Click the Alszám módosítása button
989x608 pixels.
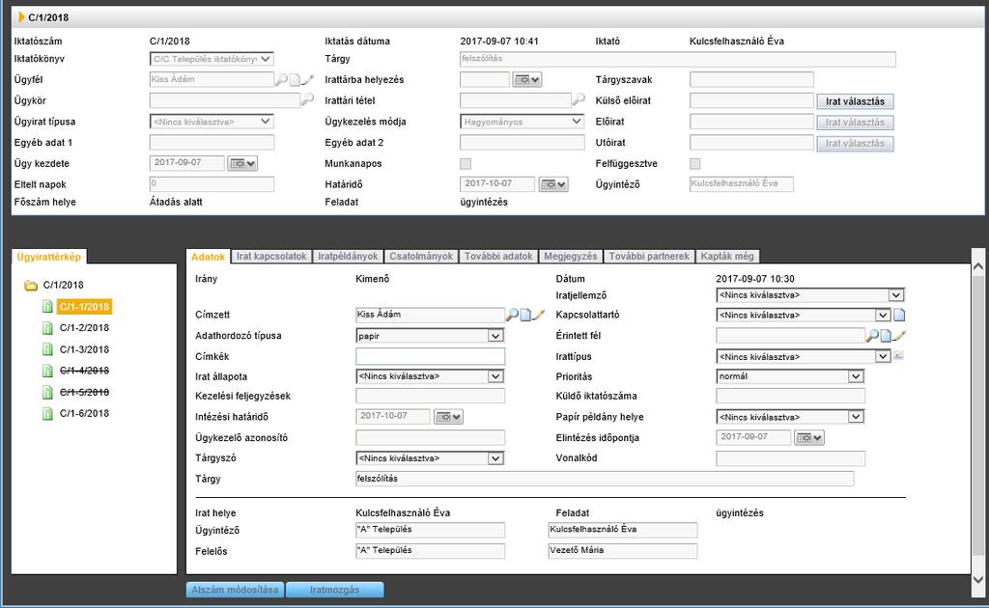[235, 590]
